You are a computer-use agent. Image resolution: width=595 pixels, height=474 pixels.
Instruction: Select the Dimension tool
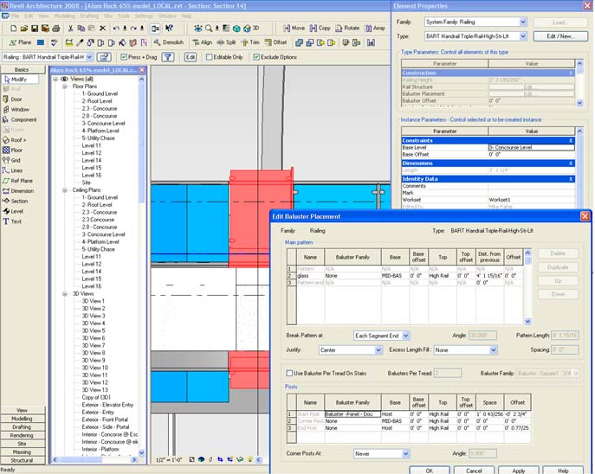coord(22,190)
